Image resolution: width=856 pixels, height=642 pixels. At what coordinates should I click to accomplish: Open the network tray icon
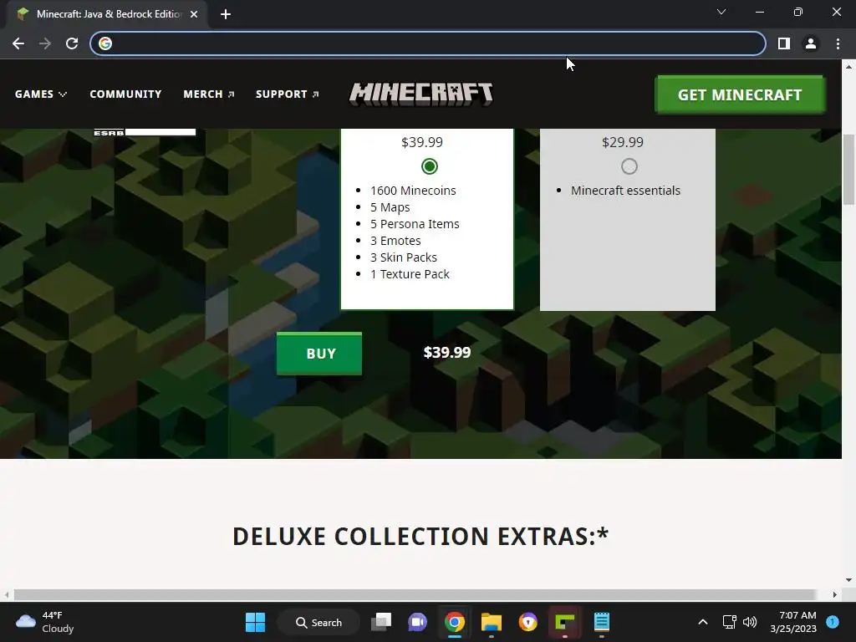729,622
